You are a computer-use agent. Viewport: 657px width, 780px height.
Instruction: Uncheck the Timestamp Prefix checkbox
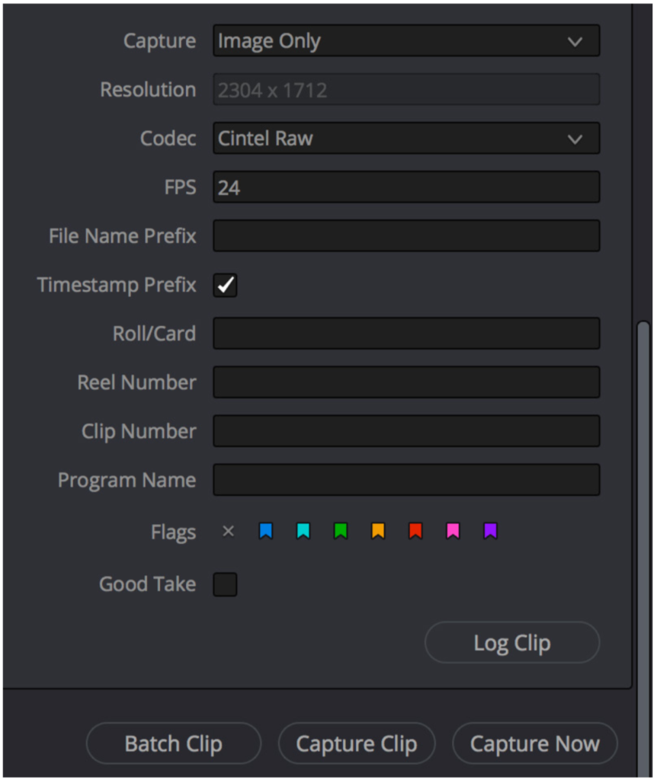point(225,285)
